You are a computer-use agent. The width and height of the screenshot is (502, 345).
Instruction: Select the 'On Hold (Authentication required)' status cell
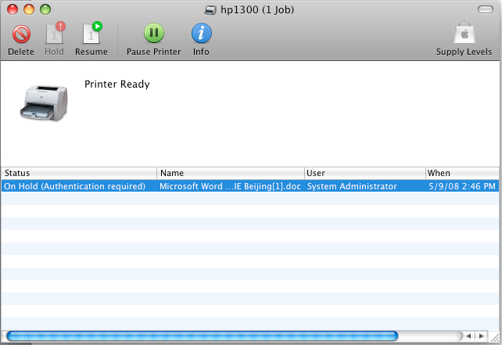tap(74, 186)
